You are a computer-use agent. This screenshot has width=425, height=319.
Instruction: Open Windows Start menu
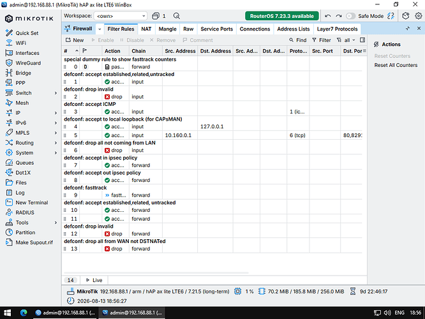7,313
